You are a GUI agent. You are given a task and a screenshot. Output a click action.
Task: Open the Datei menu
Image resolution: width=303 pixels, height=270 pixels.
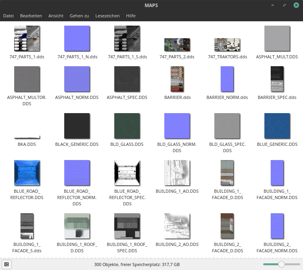tap(8, 16)
